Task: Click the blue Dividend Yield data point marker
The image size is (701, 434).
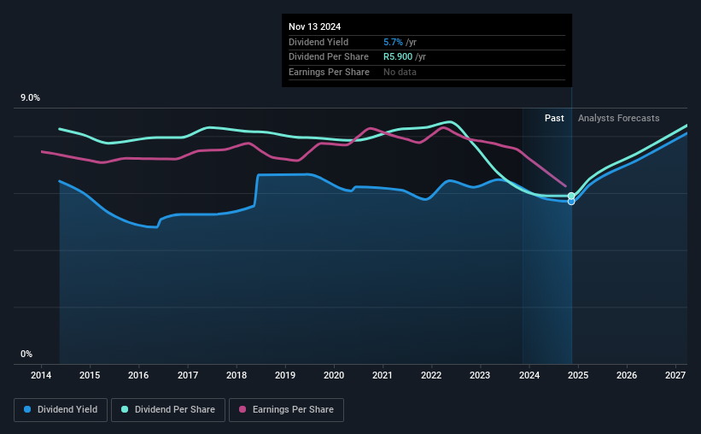Action: (571, 202)
